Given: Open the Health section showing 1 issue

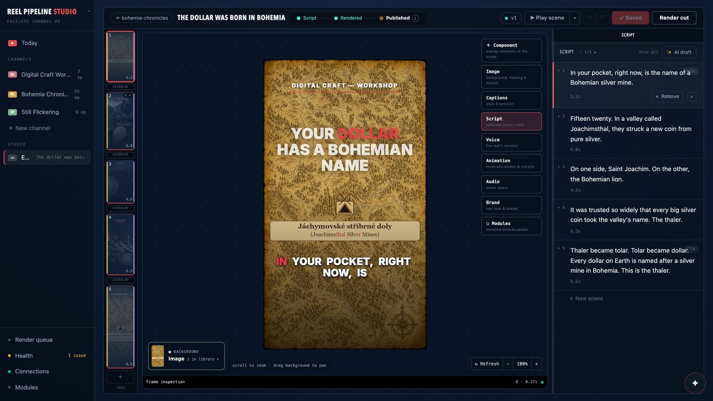Looking at the screenshot, I should [47, 356].
